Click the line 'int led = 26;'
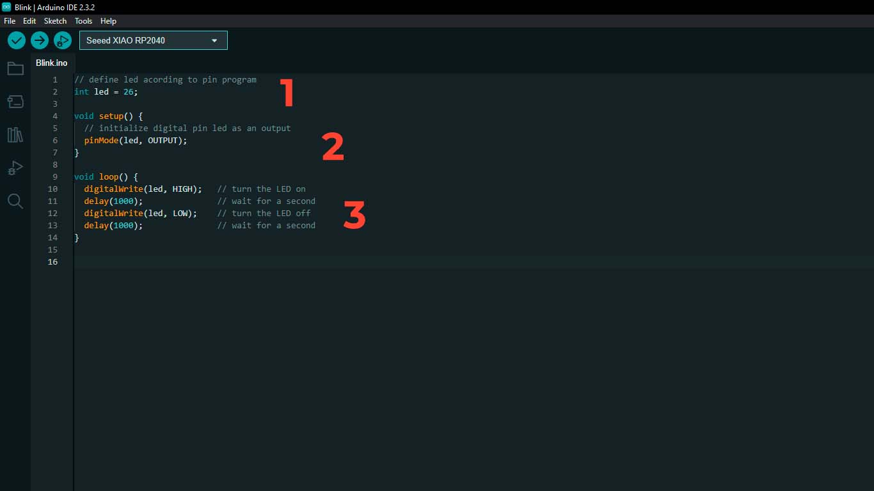 106,91
